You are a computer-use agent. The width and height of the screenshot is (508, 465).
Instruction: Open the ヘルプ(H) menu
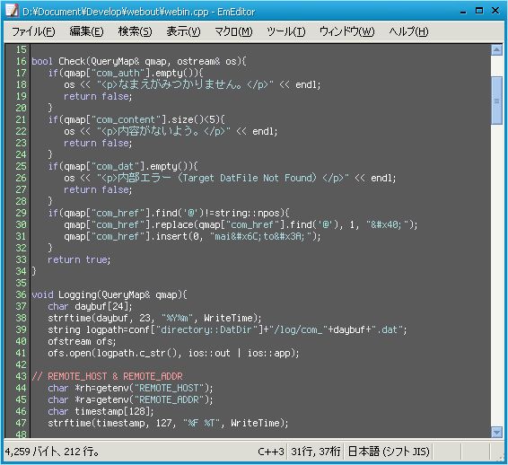click(x=408, y=31)
